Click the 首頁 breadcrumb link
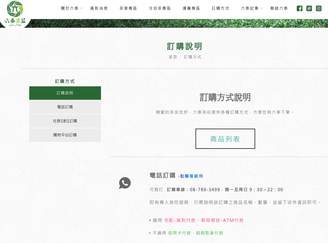 [x=173, y=57]
